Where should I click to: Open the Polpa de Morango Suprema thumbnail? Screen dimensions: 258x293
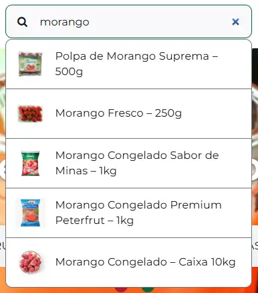30,64
